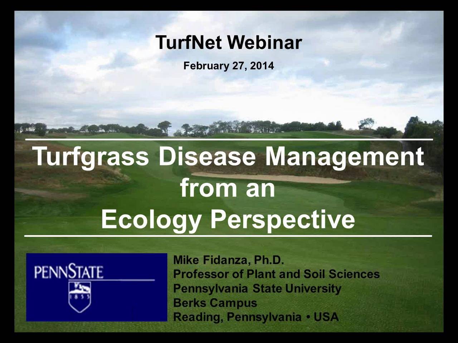Select the Berks Campus line
Image resolution: width=458 pixels, height=343 pixels.
[x=215, y=302]
